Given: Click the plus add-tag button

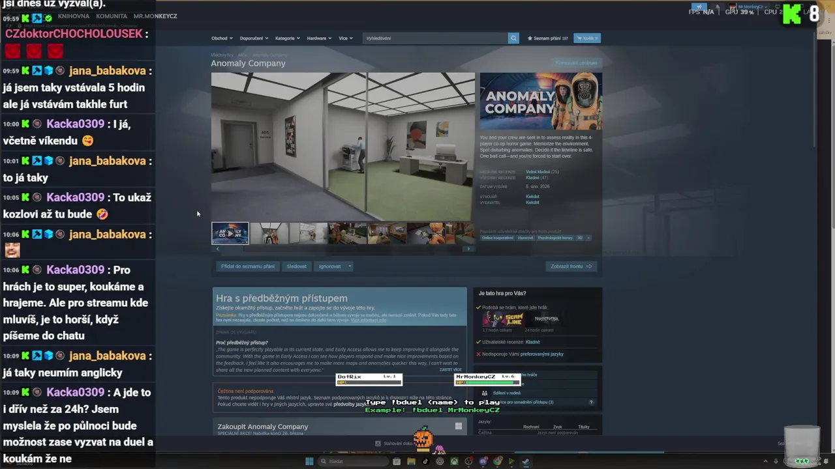Looking at the screenshot, I should [588, 238].
